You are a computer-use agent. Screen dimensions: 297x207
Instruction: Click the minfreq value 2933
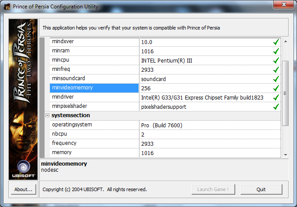(x=147, y=70)
